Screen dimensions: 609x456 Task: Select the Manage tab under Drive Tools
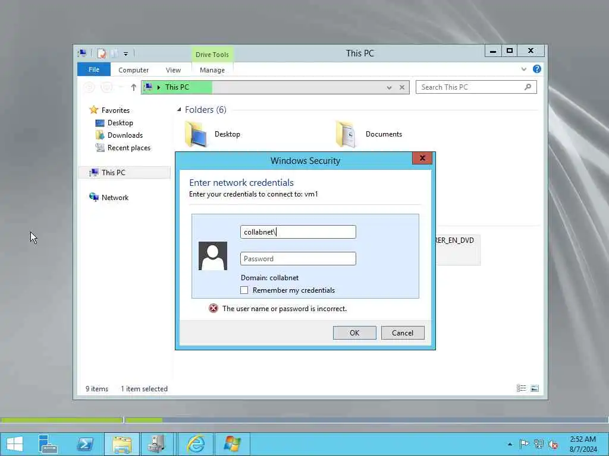(212, 70)
